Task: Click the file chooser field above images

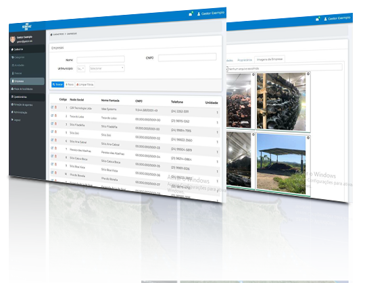Action: point(284,68)
